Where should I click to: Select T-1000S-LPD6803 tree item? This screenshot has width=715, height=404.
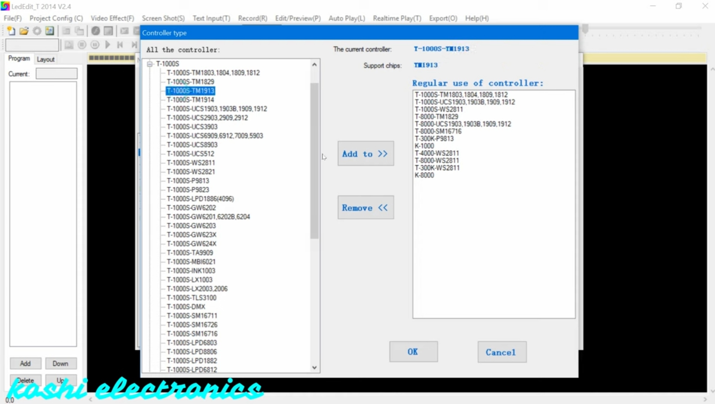click(x=192, y=343)
